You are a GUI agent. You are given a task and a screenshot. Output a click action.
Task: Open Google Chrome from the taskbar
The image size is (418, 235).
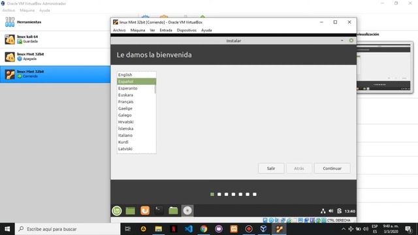(x=204, y=229)
